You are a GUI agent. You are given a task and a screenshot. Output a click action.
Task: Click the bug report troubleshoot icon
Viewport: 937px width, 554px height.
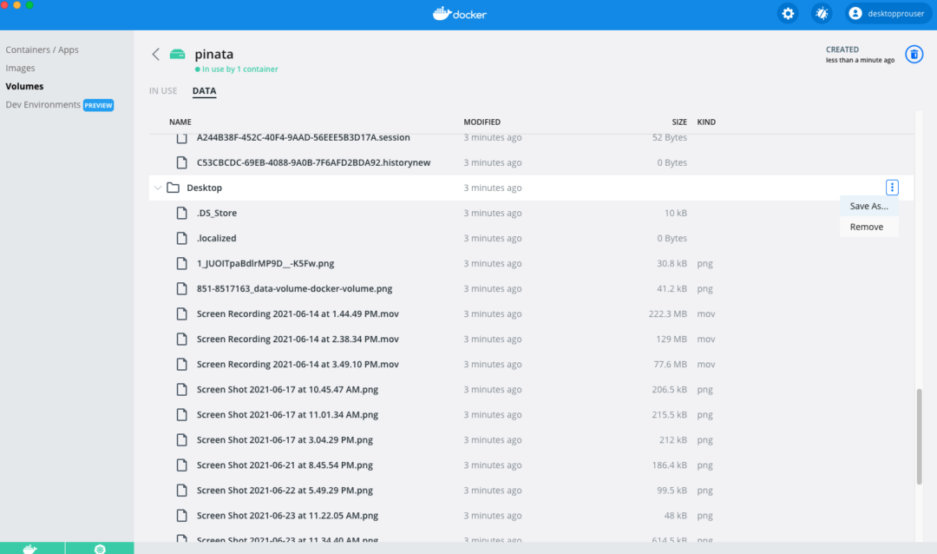tap(821, 13)
